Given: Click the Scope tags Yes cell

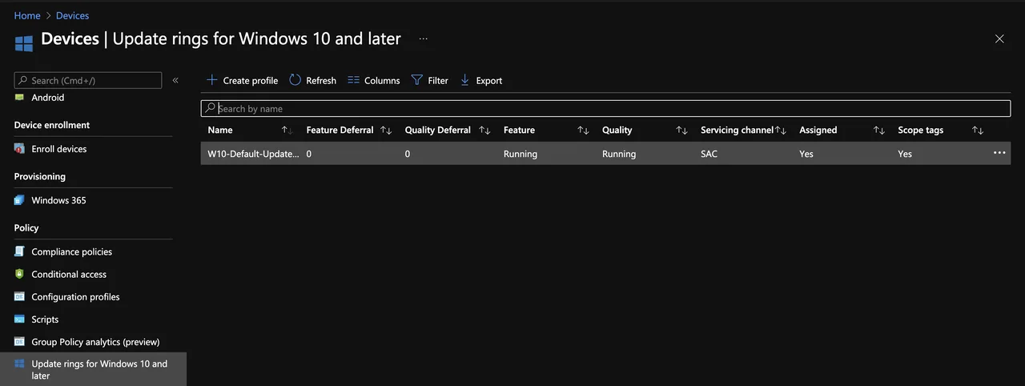Looking at the screenshot, I should point(905,154).
